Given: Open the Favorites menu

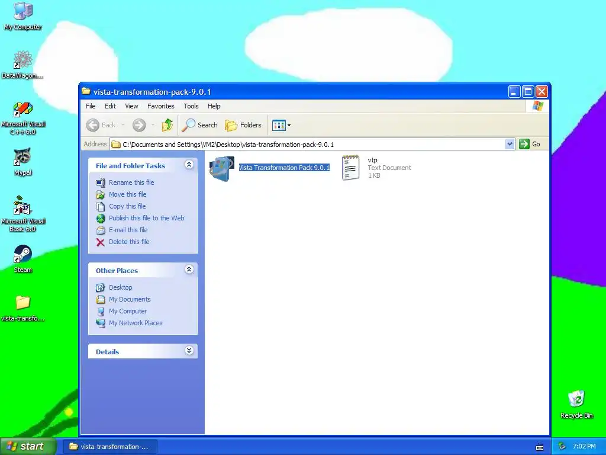Looking at the screenshot, I should (161, 106).
